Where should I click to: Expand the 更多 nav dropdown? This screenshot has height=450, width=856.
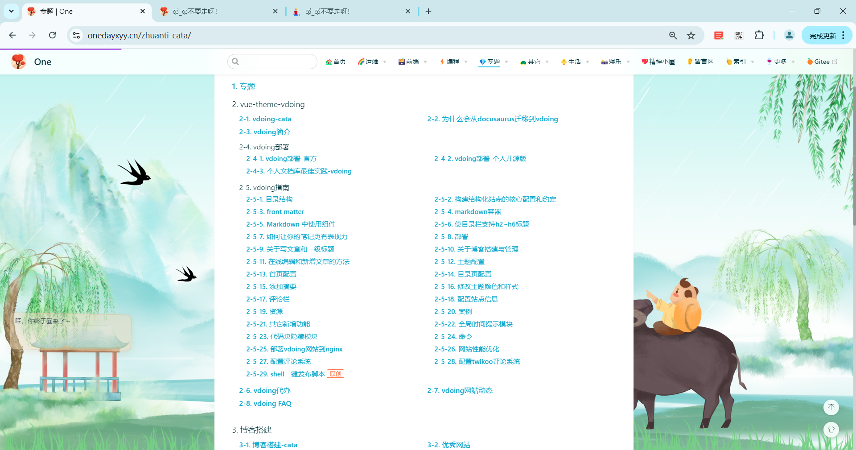tap(781, 62)
